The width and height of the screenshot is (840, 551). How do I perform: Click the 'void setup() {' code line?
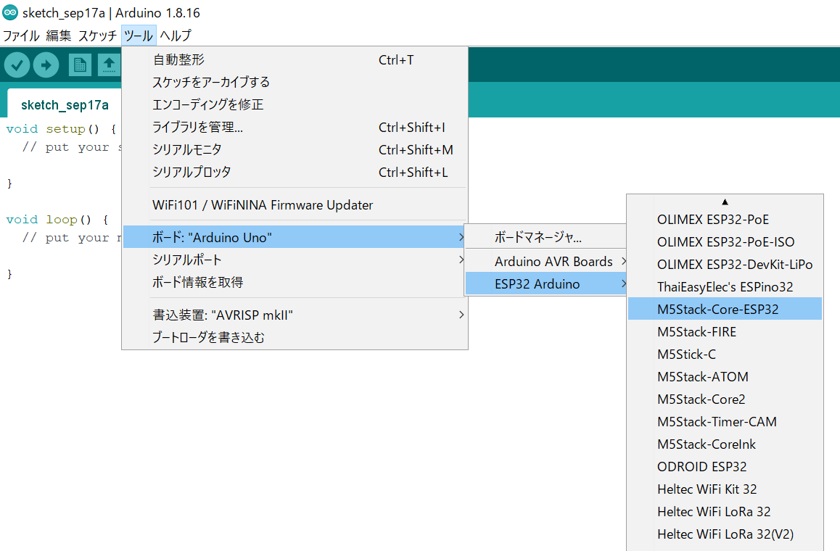click(x=61, y=129)
